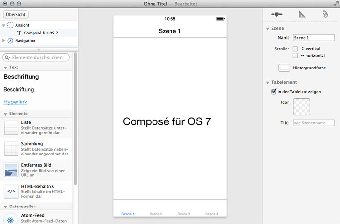Select the Sammlung element name text
Screen dimensions: 340x224
pos(32,144)
